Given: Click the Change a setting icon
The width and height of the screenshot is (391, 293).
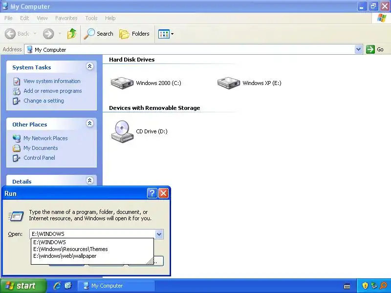Looking at the screenshot, I should tap(17, 101).
